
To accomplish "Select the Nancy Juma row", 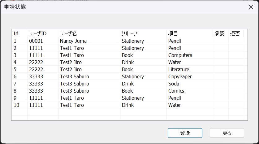I will pos(73,41).
